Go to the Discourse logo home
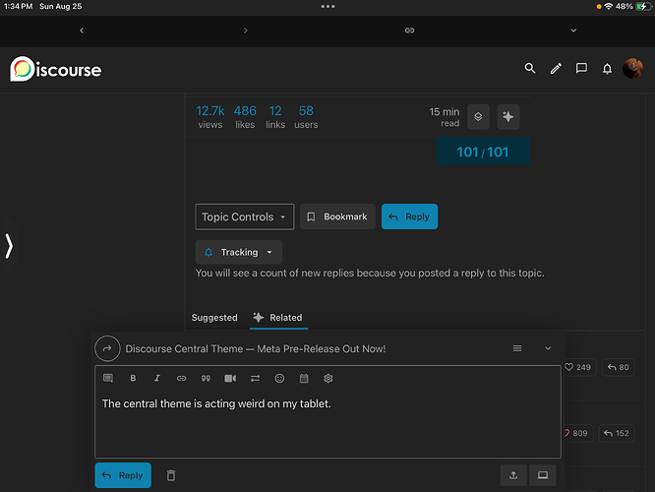 (x=55, y=69)
